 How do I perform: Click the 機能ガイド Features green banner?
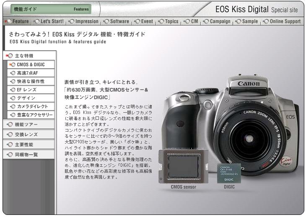51,9
